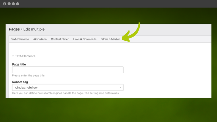Image resolution: width=217 pixels, height=122 pixels.
Task: Go to the Links & Downloads tab
Action: click(x=85, y=39)
